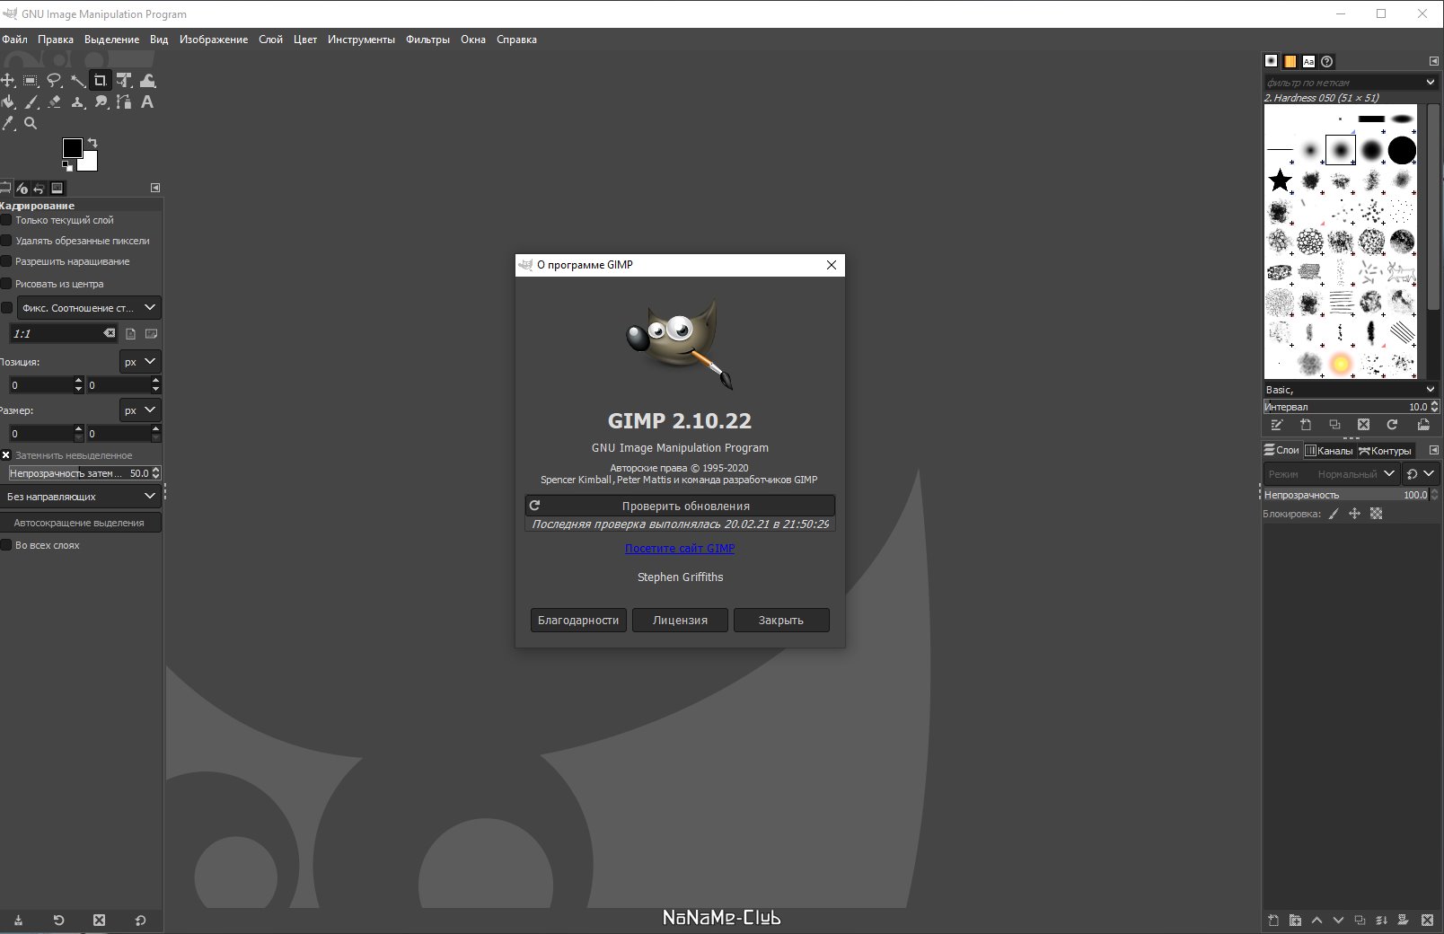Open the 'Фильтры' menu

click(x=427, y=40)
